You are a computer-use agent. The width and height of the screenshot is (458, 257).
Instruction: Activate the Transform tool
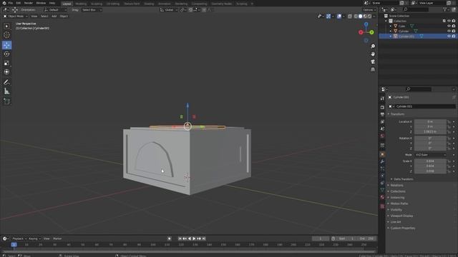6,71
